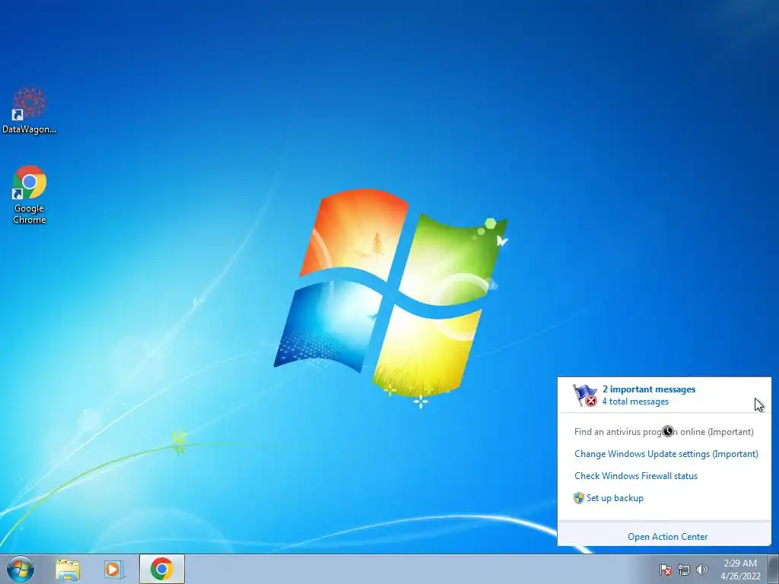Open the network status tray icon

(684, 570)
